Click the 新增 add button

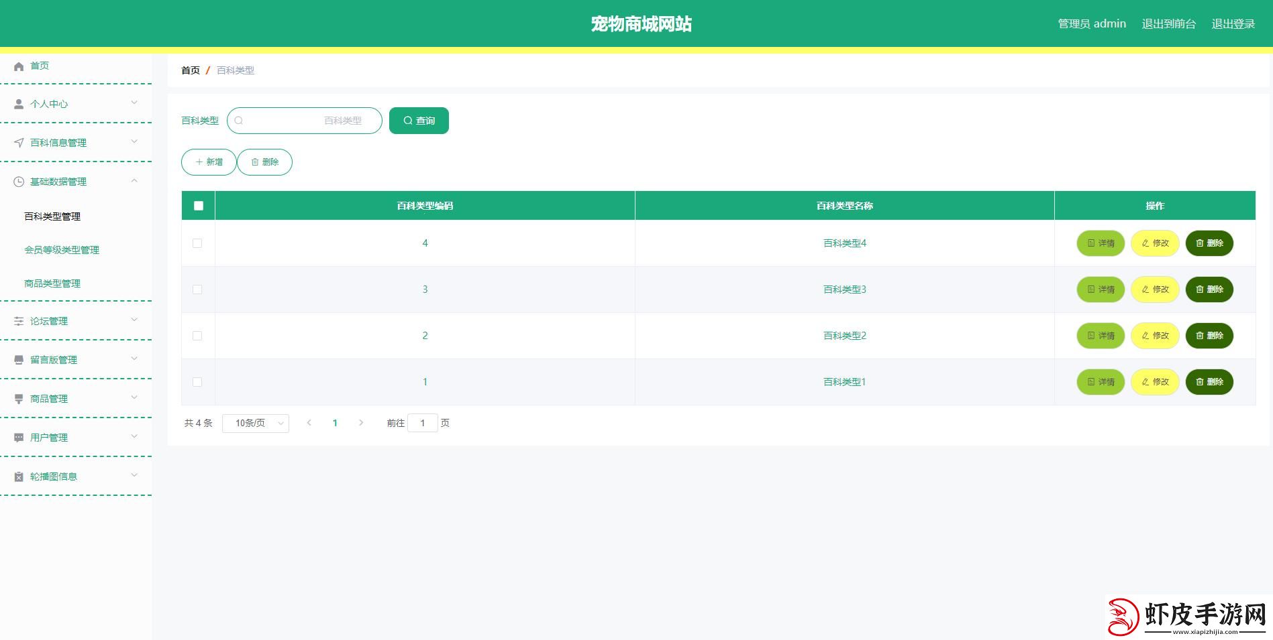click(x=209, y=162)
